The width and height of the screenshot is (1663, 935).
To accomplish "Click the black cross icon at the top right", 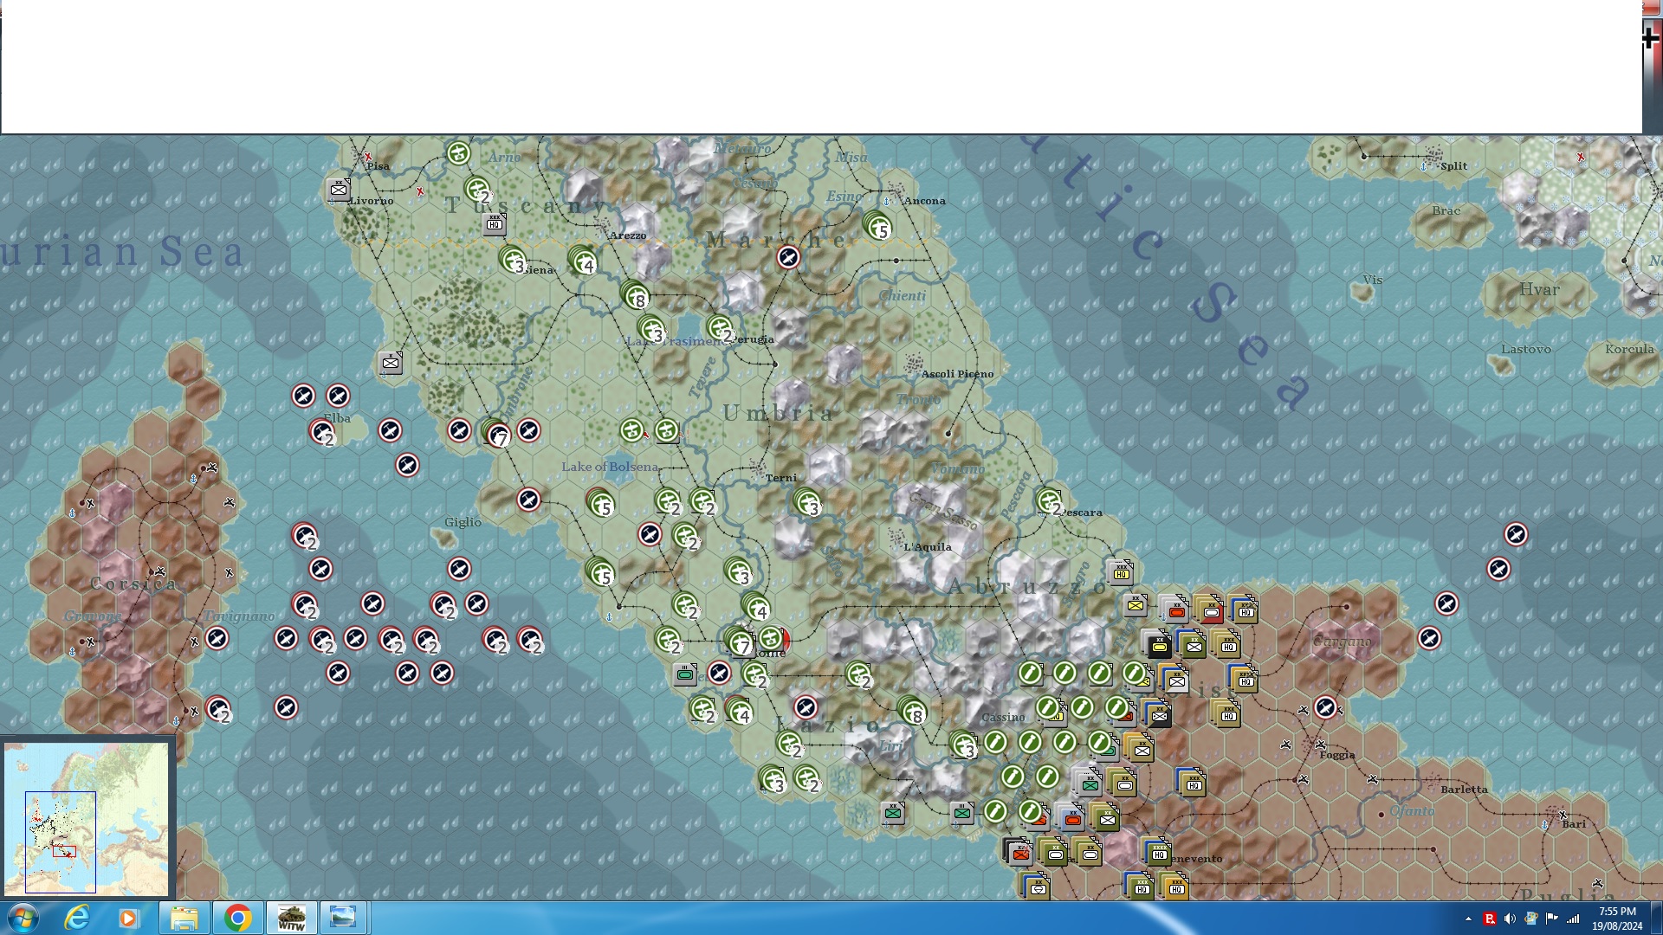I will coord(1651,37).
